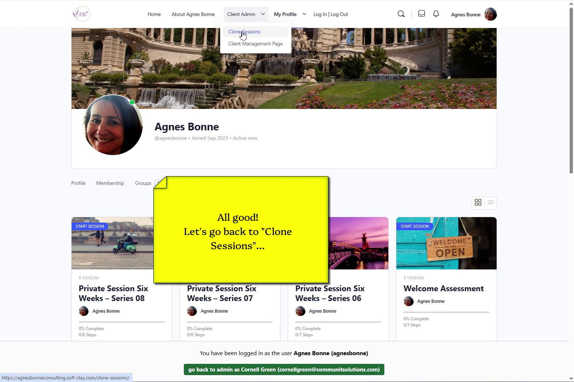Click the ABC site logo
This screenshot has height=382, width=574.
tap(81, 14)
